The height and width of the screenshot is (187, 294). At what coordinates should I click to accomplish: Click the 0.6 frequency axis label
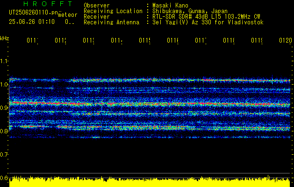(x=4, y=178)
